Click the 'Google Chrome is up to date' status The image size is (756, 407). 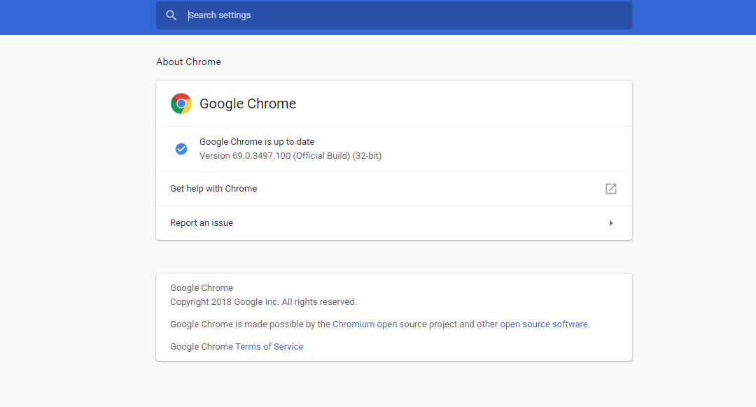click(x=257, y=142)
